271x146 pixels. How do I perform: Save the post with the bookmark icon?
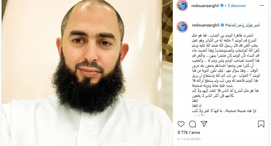[x=261, y=124]
